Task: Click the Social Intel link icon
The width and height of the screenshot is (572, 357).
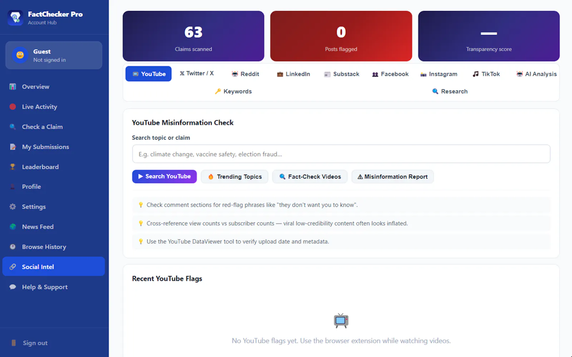Action: tap(13, 267)
